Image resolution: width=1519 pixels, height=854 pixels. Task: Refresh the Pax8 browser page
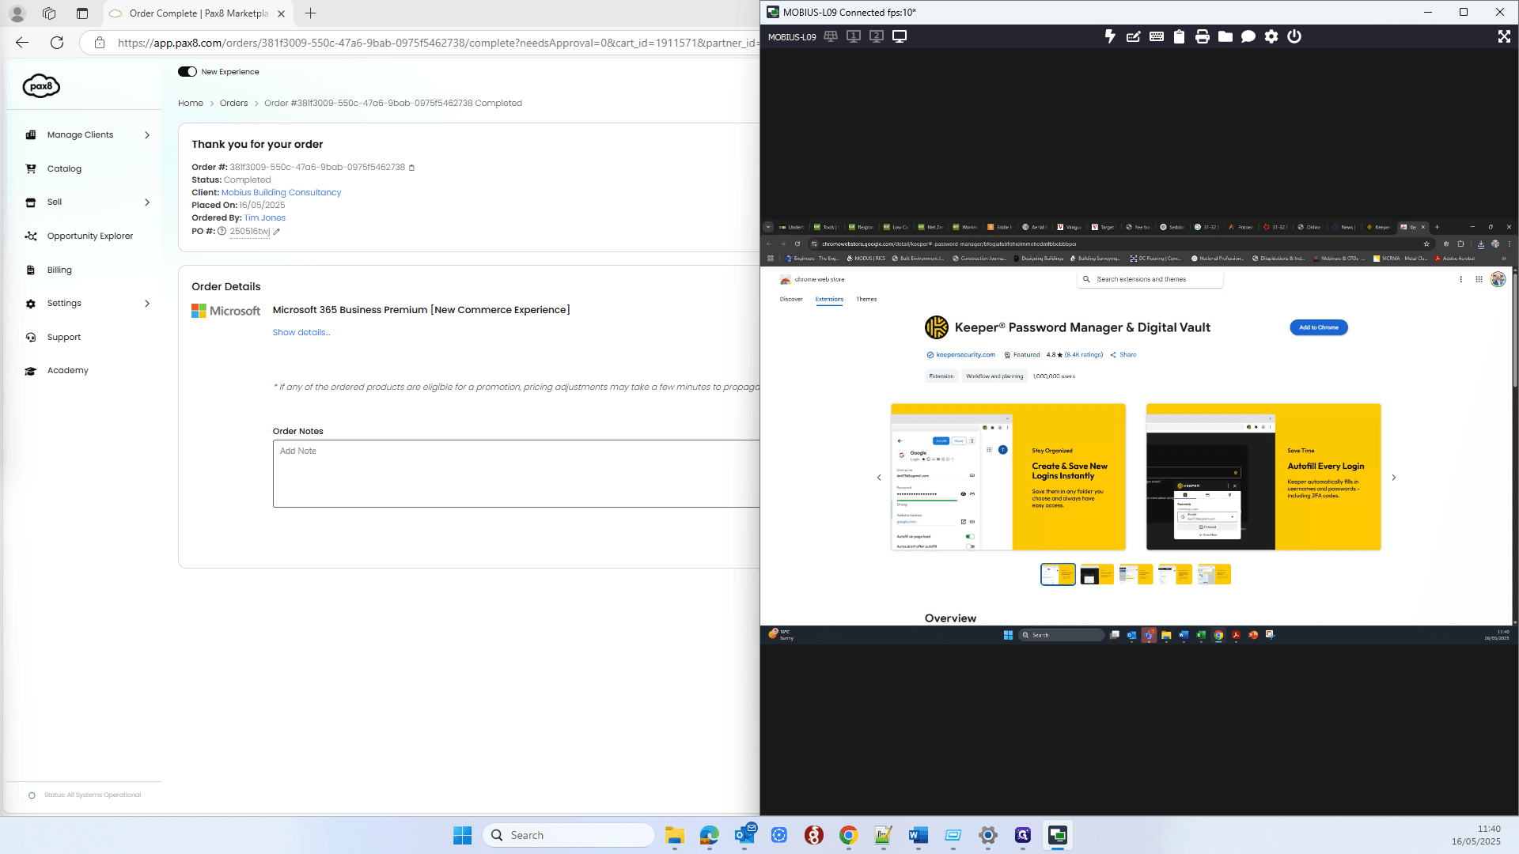pos(57,43)
